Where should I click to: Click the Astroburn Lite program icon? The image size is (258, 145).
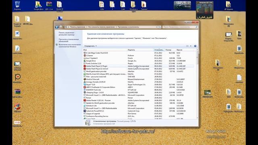(x=85, y=106)
